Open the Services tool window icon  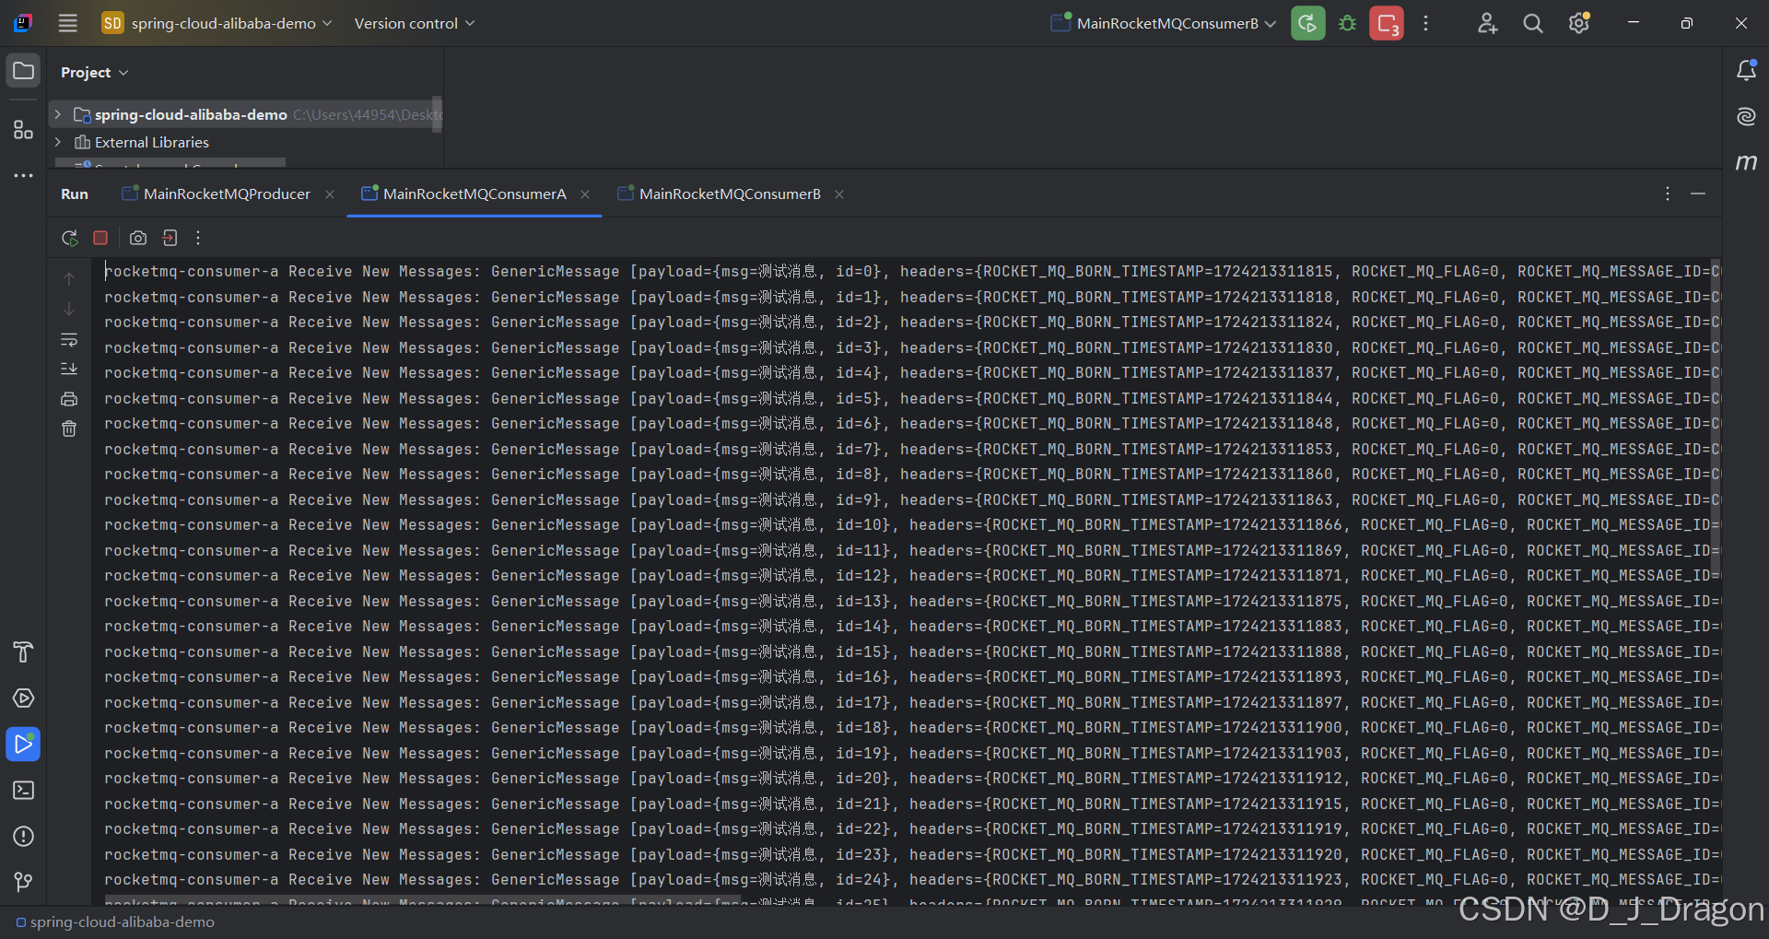(x=23, y=698)
